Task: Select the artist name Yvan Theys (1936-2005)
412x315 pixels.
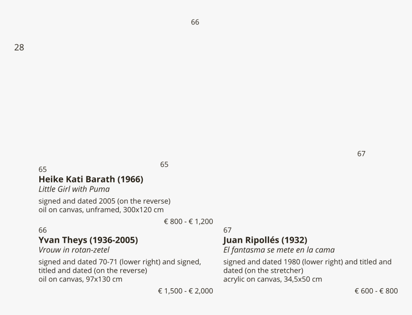Action: pos(88,240)
